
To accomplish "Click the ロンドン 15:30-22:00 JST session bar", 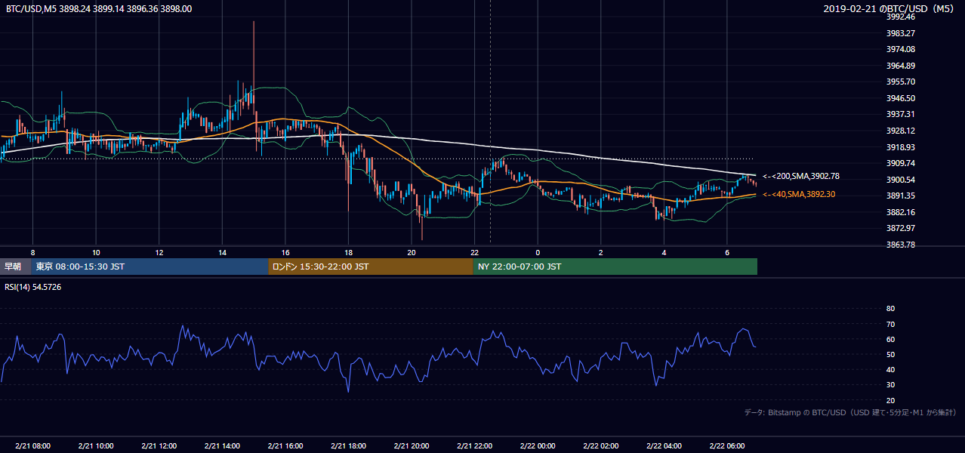I will (371, 267).
